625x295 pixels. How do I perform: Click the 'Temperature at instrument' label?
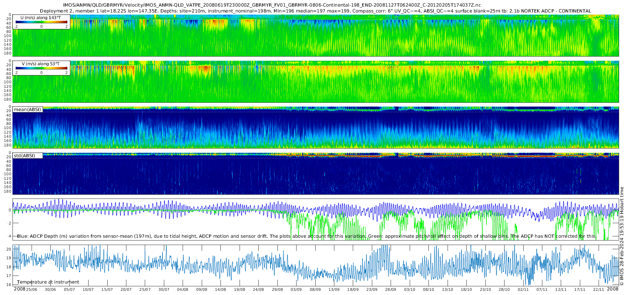coord(48,282)
